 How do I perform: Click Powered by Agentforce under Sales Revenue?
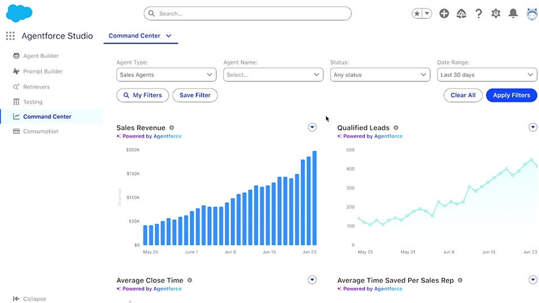click(149, 136)
